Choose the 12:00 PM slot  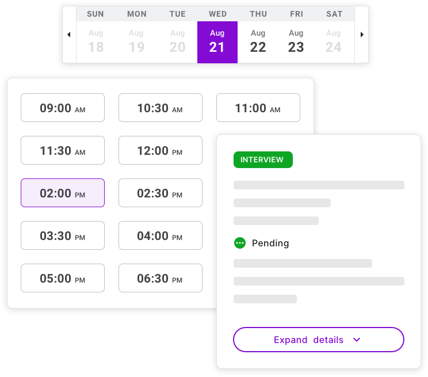click(x=160, y=150)
